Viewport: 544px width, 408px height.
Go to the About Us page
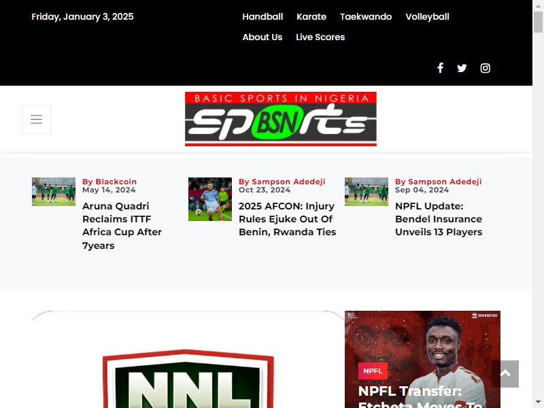pyautogui.click(x=262, y=37)
